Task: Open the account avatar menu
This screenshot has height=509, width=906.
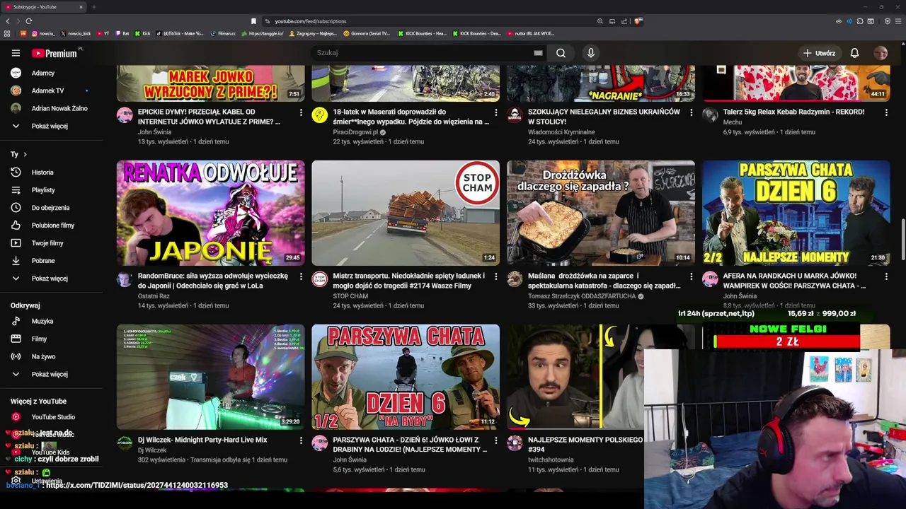Action: tap(881, 53)
